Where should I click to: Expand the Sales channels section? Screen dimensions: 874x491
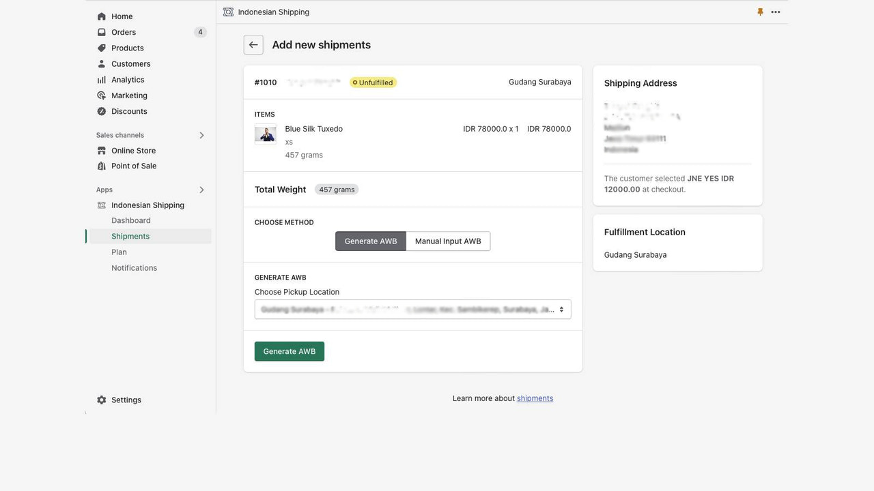[201, 135]
